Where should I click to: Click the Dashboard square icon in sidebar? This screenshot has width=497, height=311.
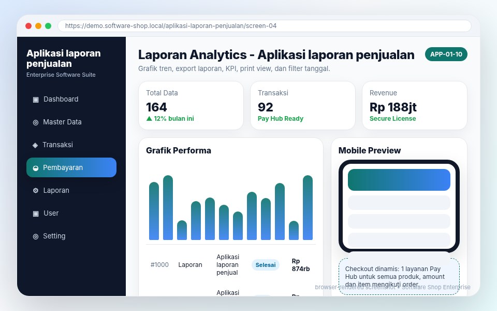tap(36, 100)
